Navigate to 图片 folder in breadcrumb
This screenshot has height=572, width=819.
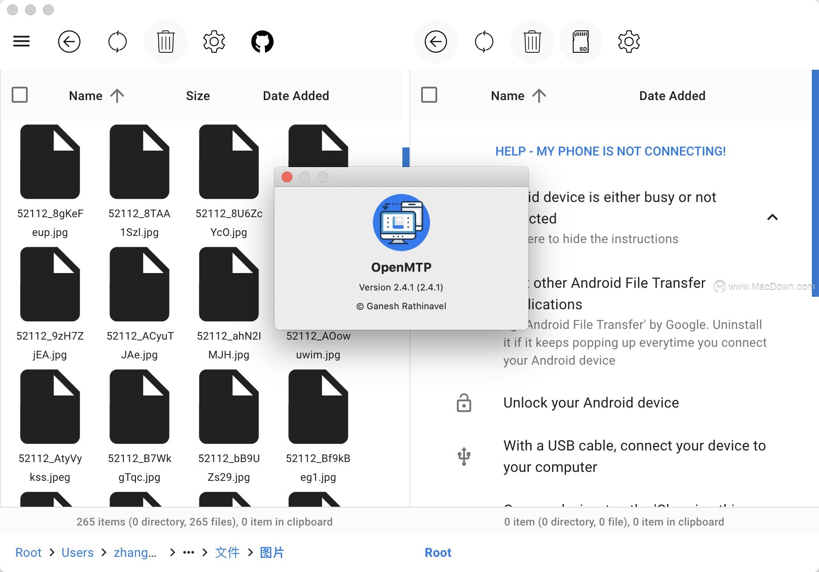pos(272,553)
